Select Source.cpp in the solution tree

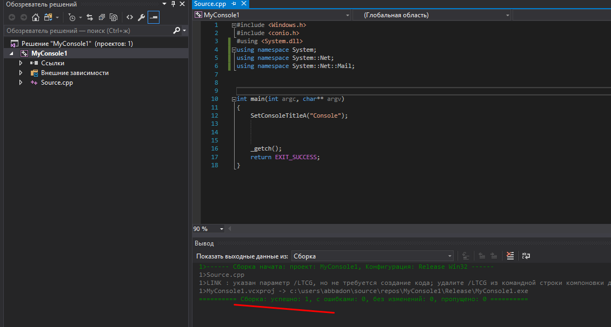pos(57,83)
